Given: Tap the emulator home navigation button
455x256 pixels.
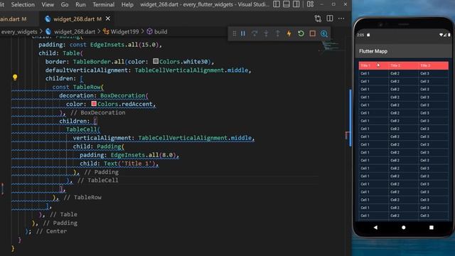Looking at the screenshot, I should point(403,228).
